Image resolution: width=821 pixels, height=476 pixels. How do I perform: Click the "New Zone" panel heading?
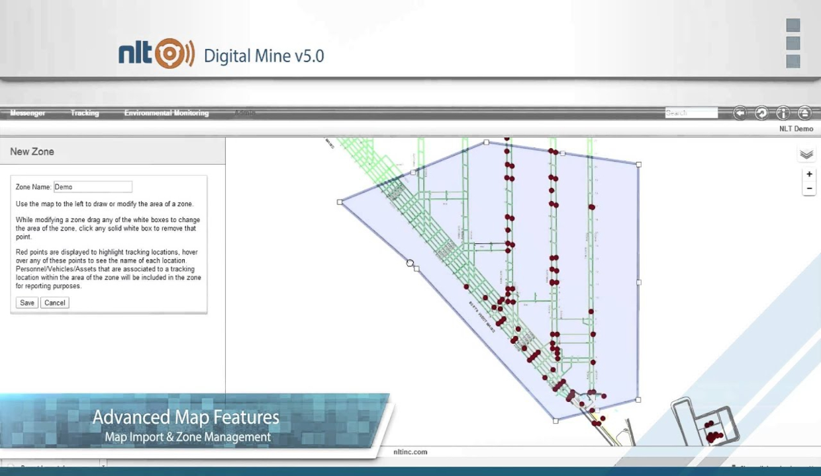tap(32, 151)
